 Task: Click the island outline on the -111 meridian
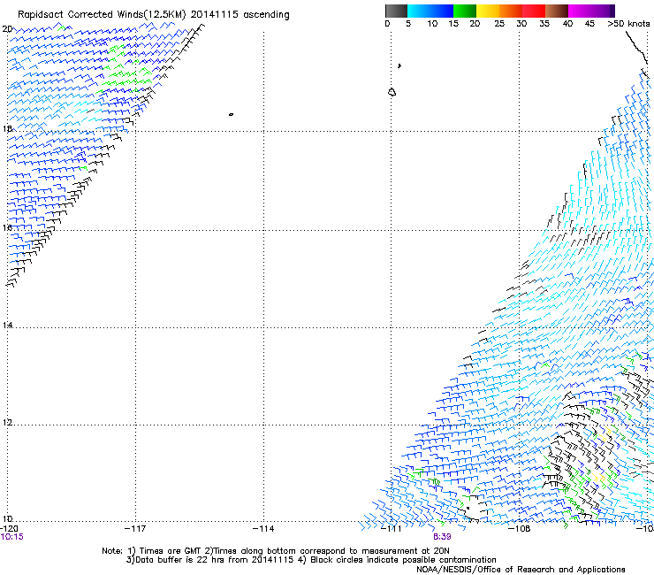392,92
